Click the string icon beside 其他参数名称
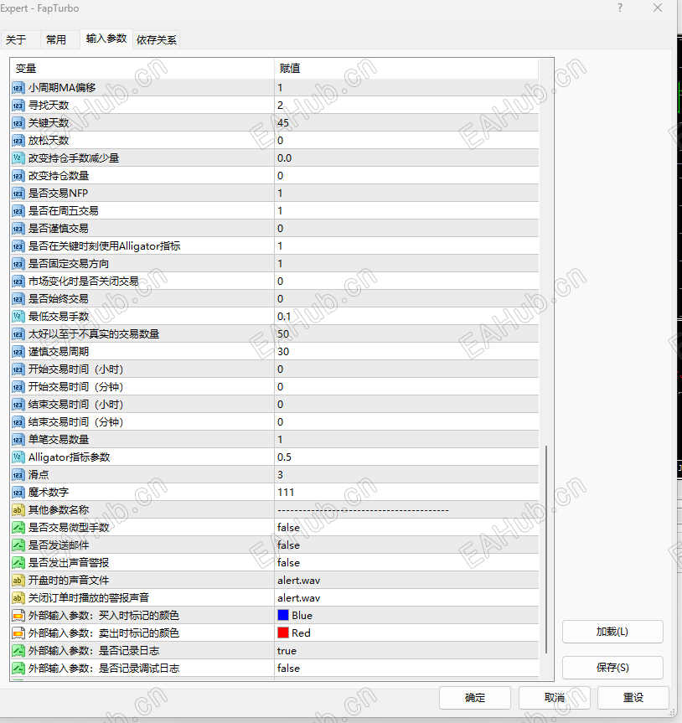Screen dimensions: 682x723 click(x=18, y=510)
